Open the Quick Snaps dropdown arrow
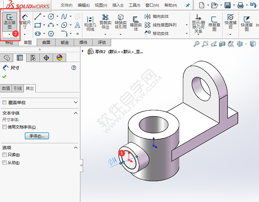Image resolution: width=259 pixels, height=202 pixels. click(230, 34)
